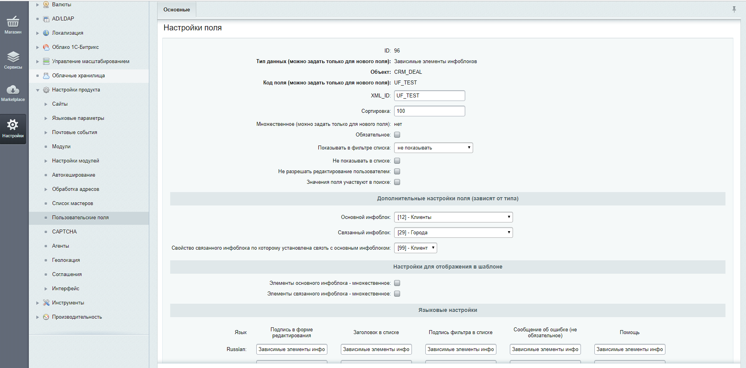Click into the Сортировка input field

pyautogui.click(x=430, y=111)
